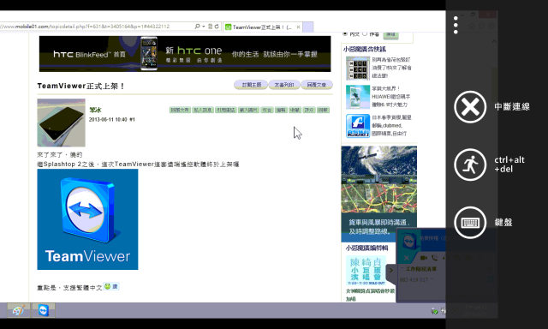
Task: Click the compatibility view icon in address bar
Action: [x=211, y=27]
